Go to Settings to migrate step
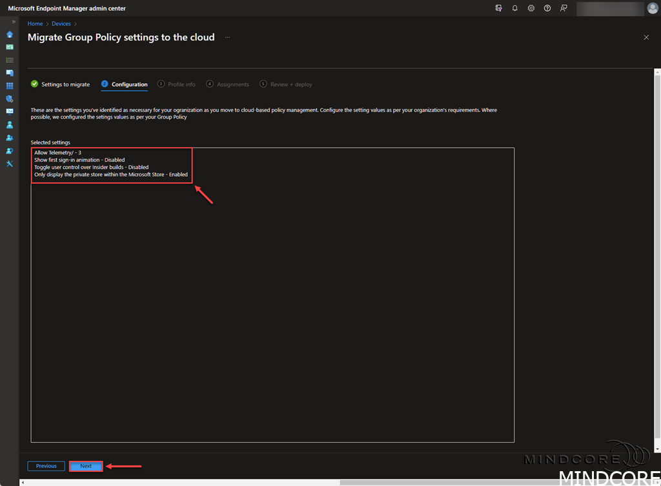Screen dimensions: 661x486 click(61, 84)
